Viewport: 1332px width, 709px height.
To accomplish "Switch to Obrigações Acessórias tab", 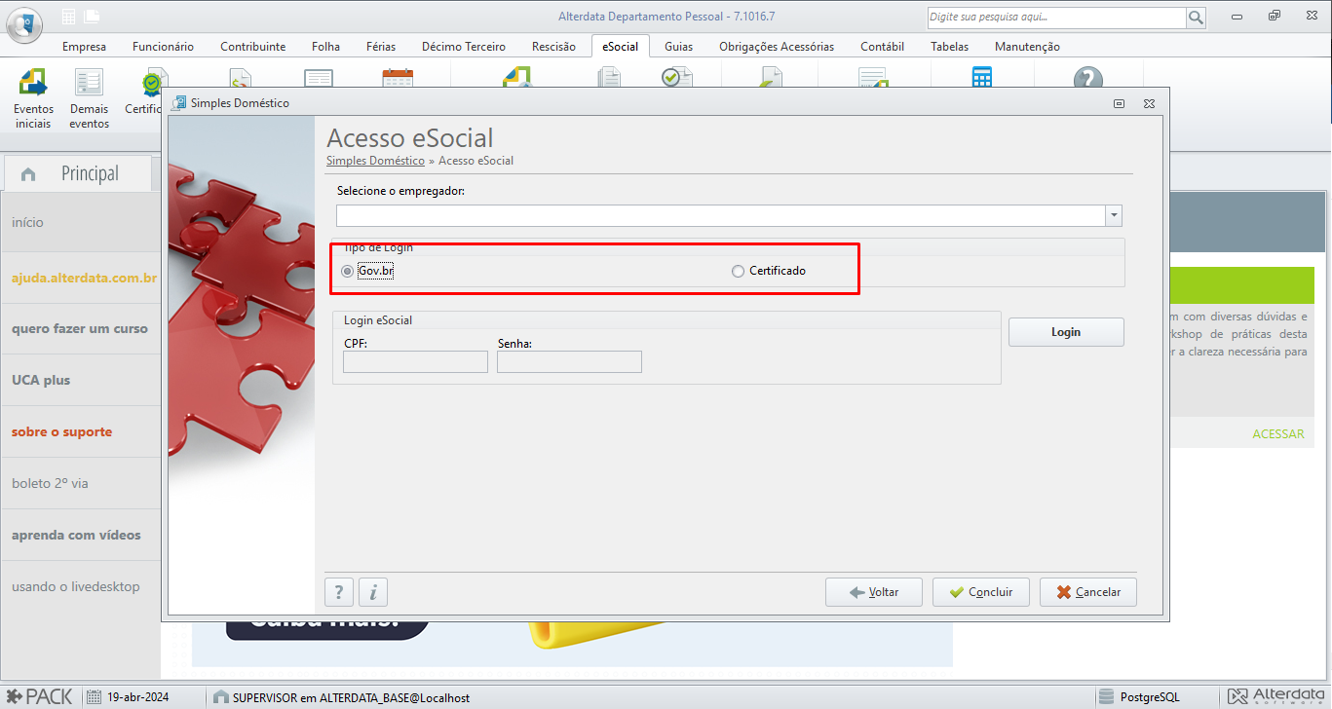I will [777, 47].
